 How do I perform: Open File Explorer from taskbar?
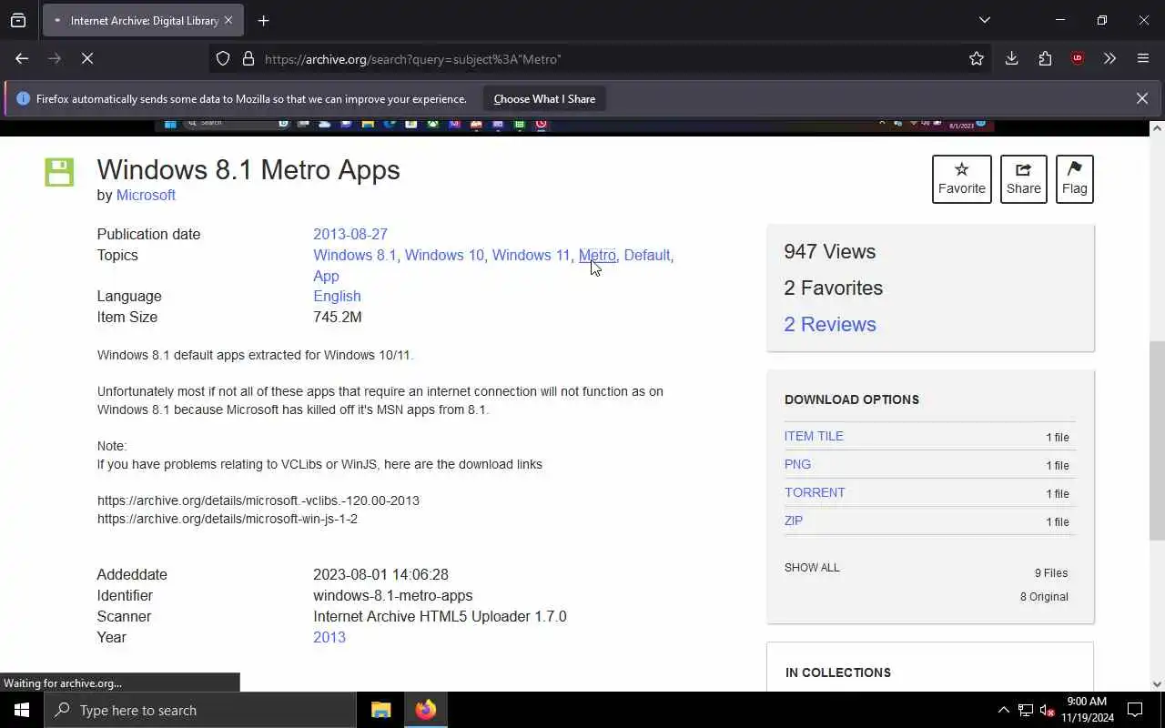coord(381,710)
